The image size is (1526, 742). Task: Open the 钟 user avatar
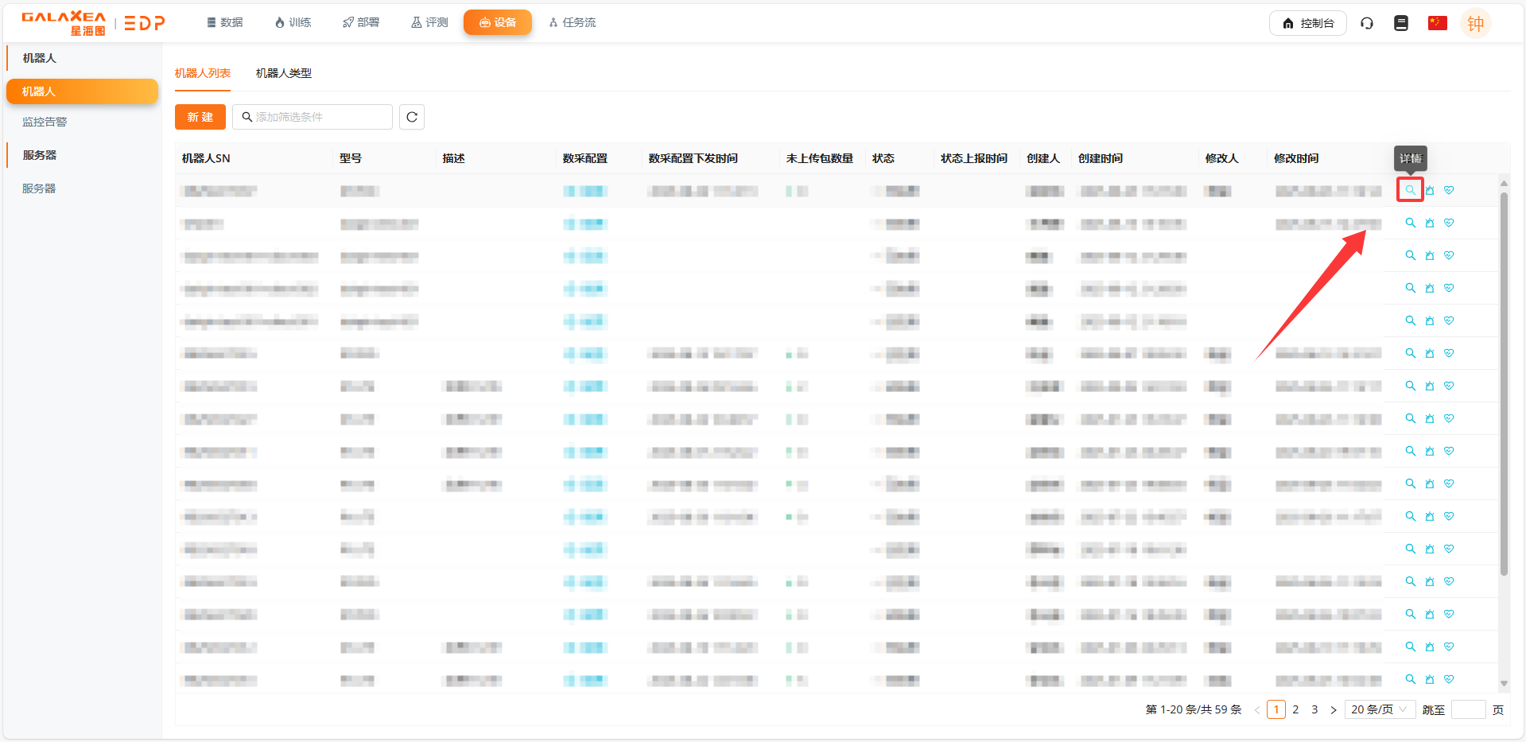tap(1475, 24)
